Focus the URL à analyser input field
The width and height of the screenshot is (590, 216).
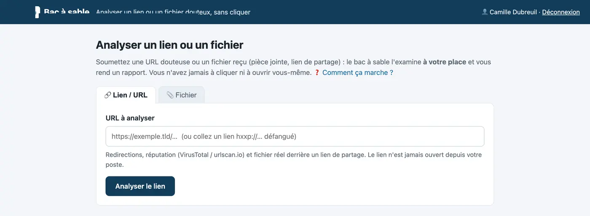pos(295,137)
